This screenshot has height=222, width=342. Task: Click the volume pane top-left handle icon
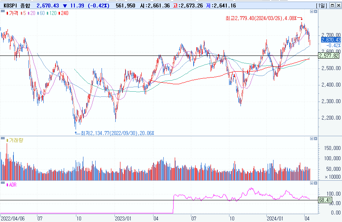pyautogui.click(x=3, y=138)
